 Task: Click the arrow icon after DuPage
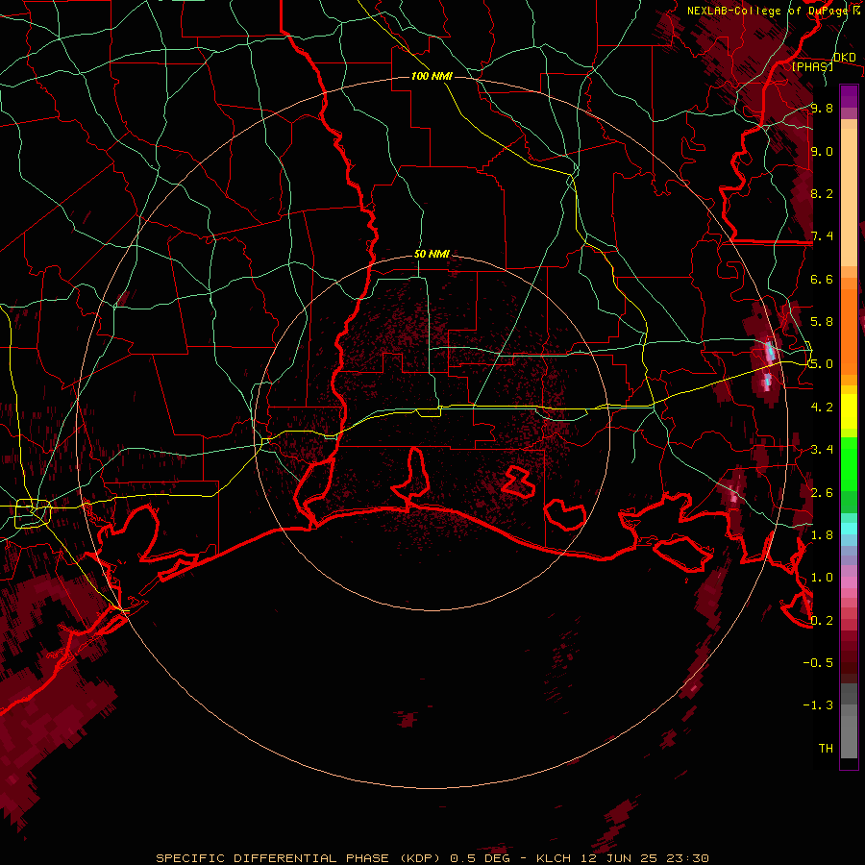click(856, 11)
